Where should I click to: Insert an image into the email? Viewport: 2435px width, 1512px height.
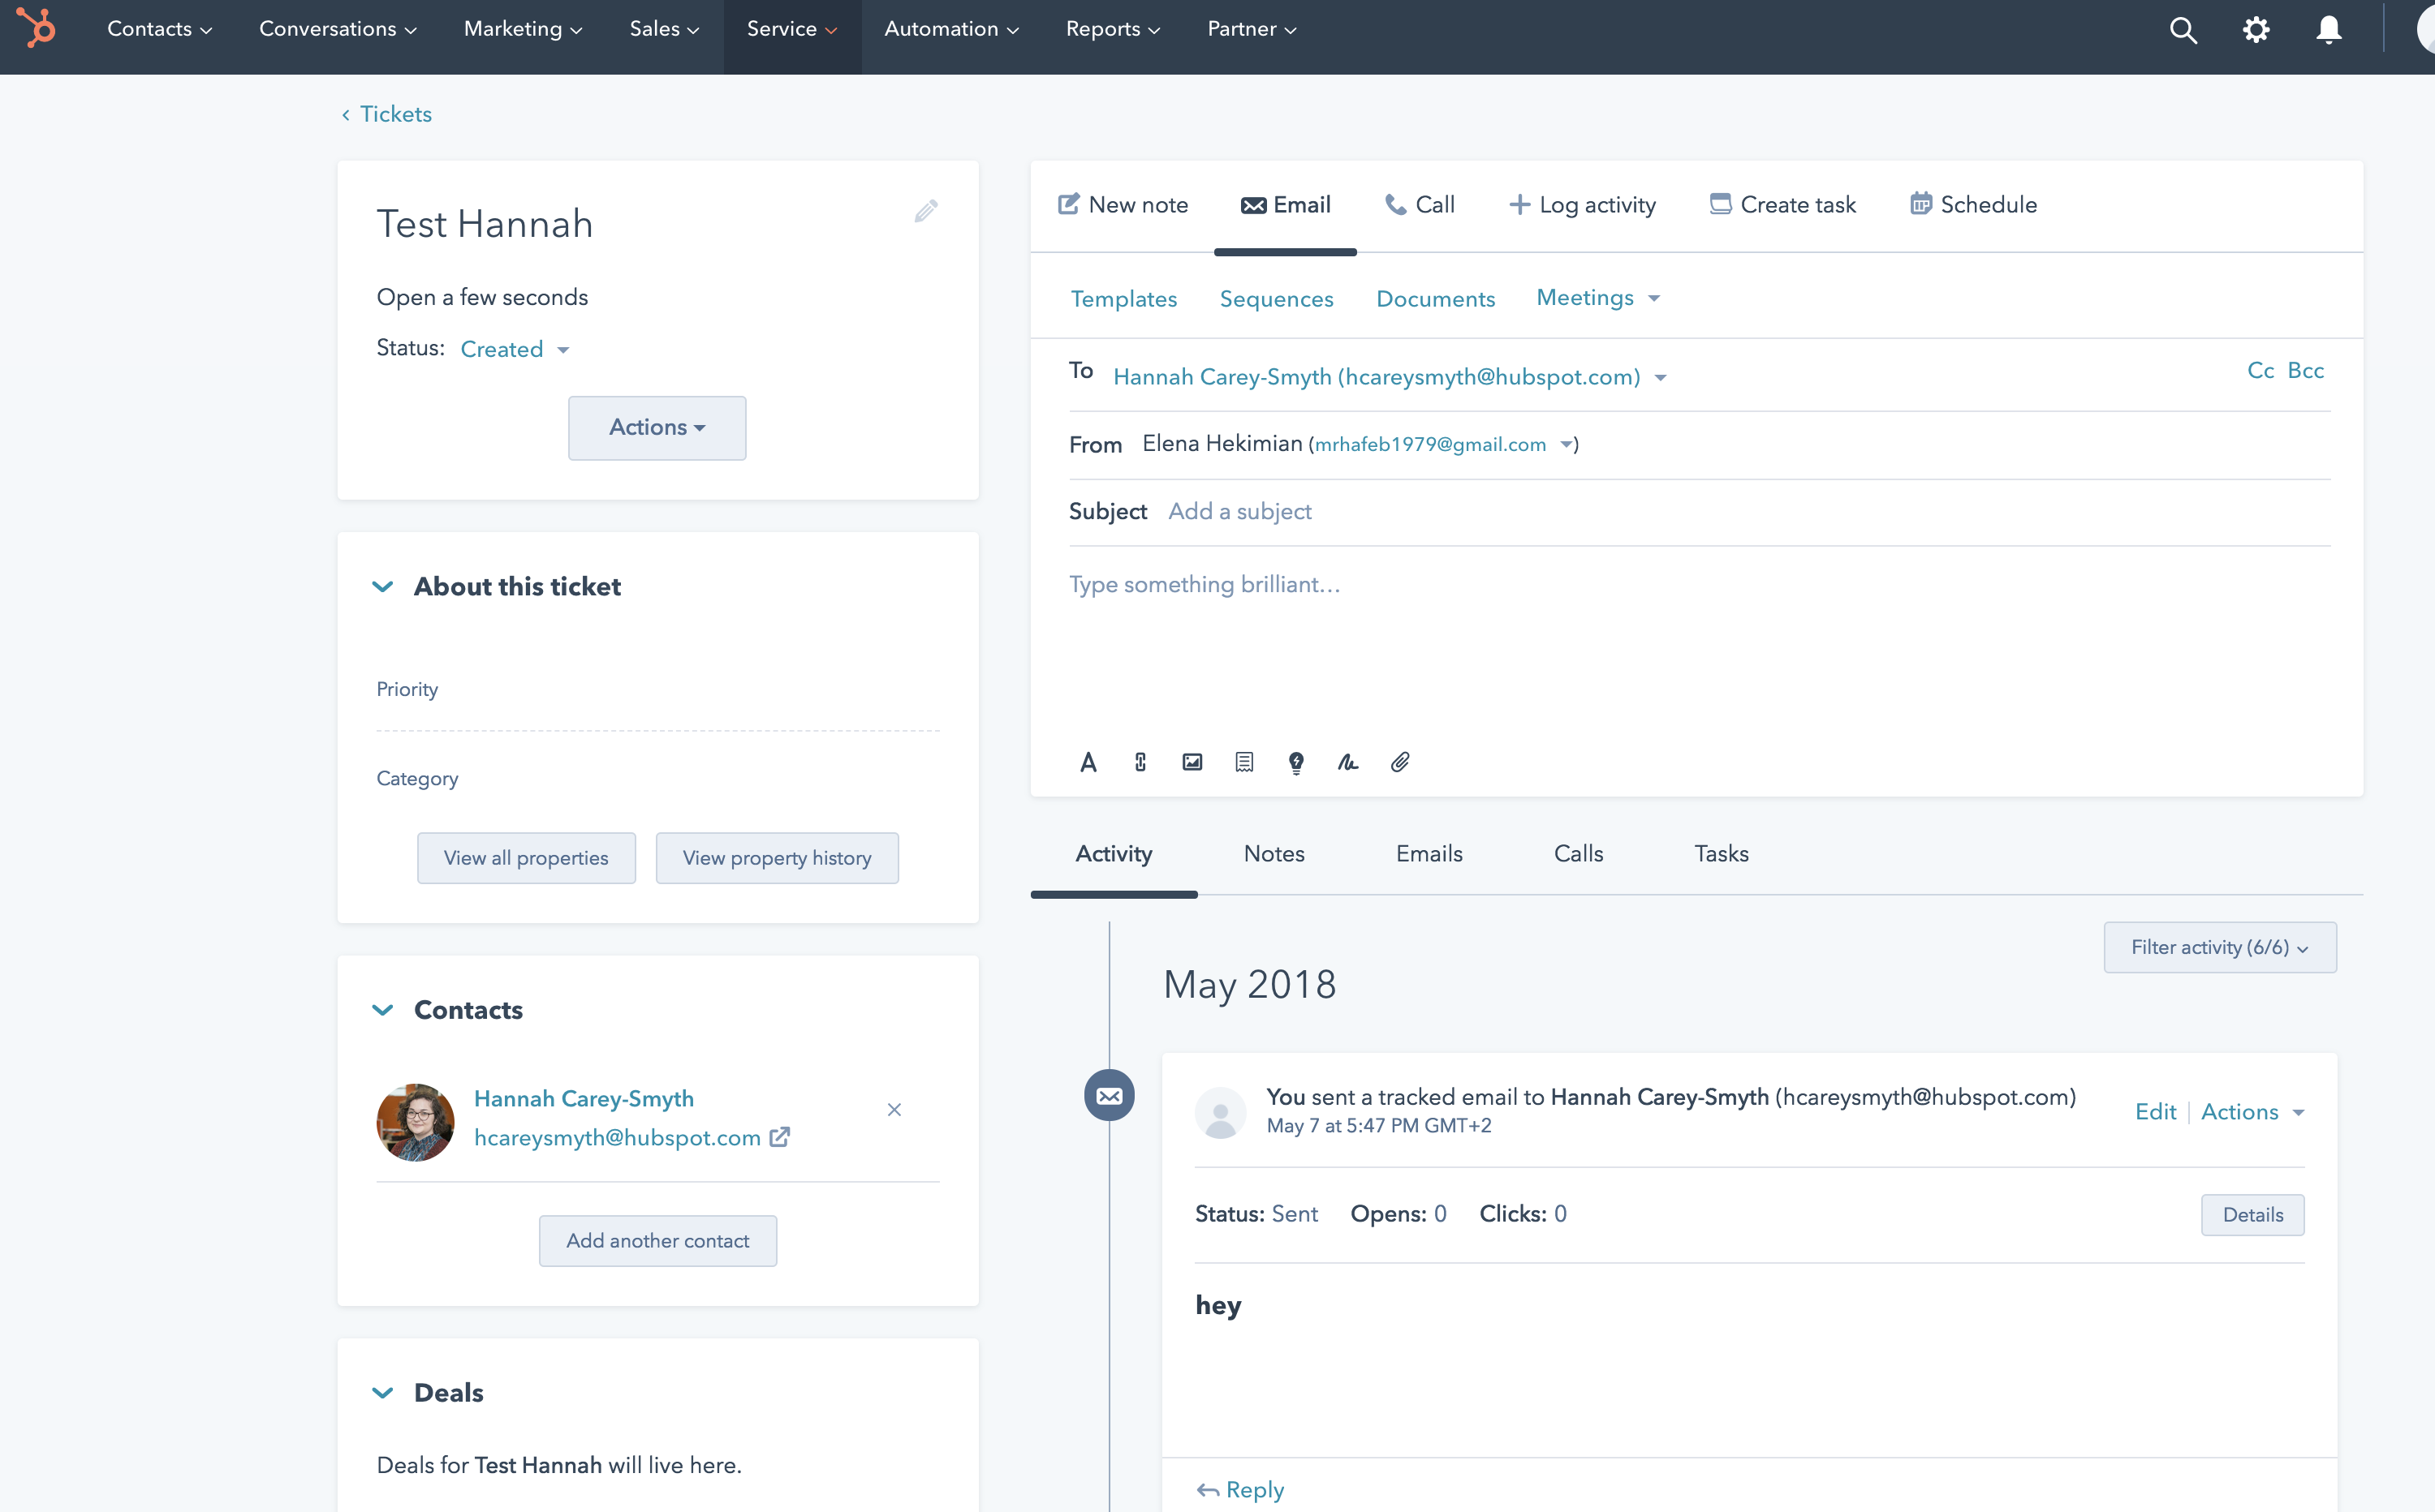pos(1192,762)
